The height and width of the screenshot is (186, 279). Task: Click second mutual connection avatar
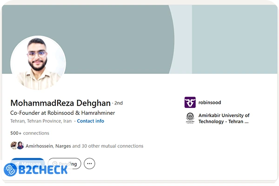pos(20,146)
